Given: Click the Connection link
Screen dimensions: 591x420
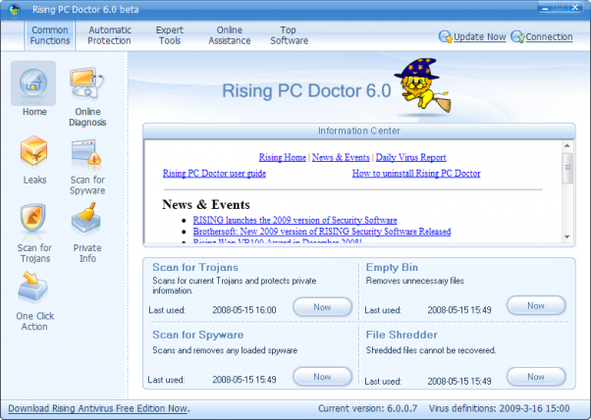Looking at the screenshot, I should point(549,37).
